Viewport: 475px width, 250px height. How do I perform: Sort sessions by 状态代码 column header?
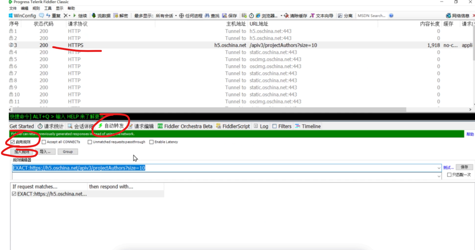(43, 24)
